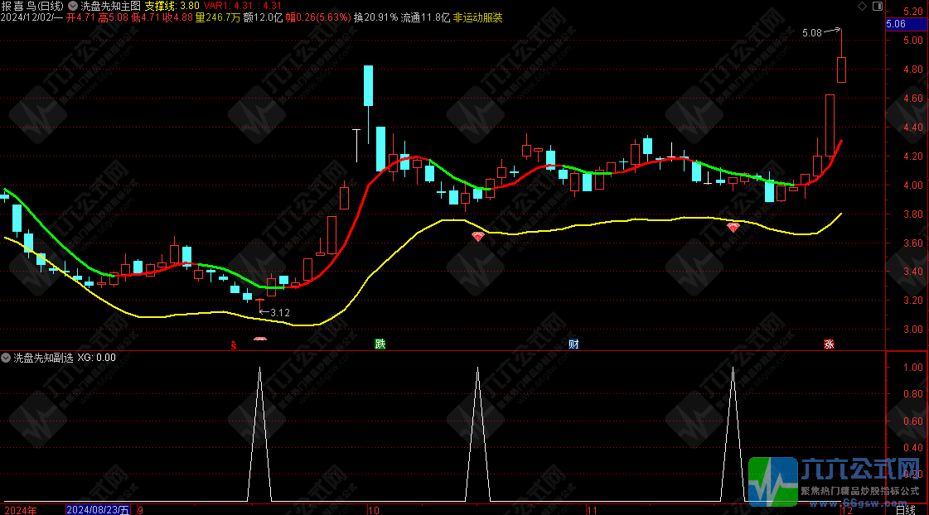This screenshot has height=515, width=929.
Task: Click the 非运动服装 sector link
Action: 477,17
